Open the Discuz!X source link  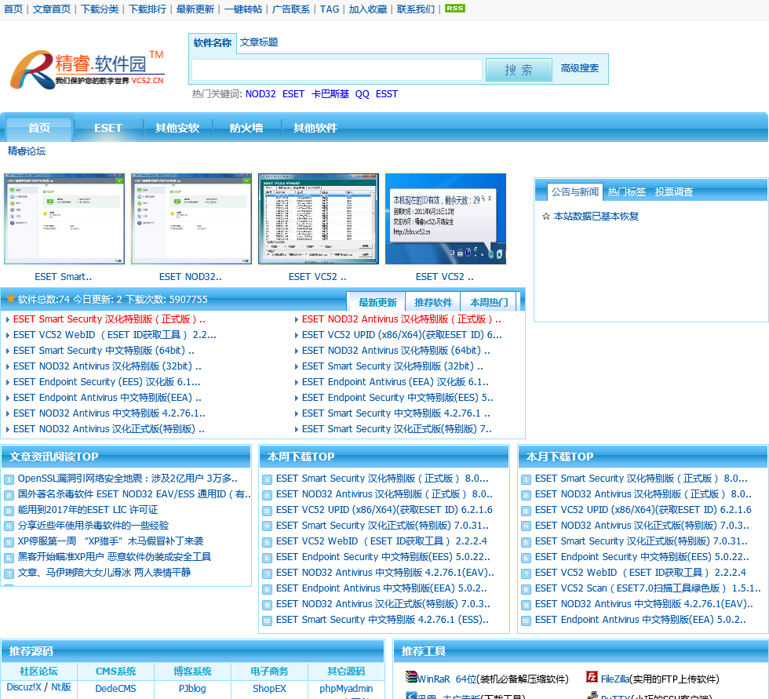click(24, 687)
